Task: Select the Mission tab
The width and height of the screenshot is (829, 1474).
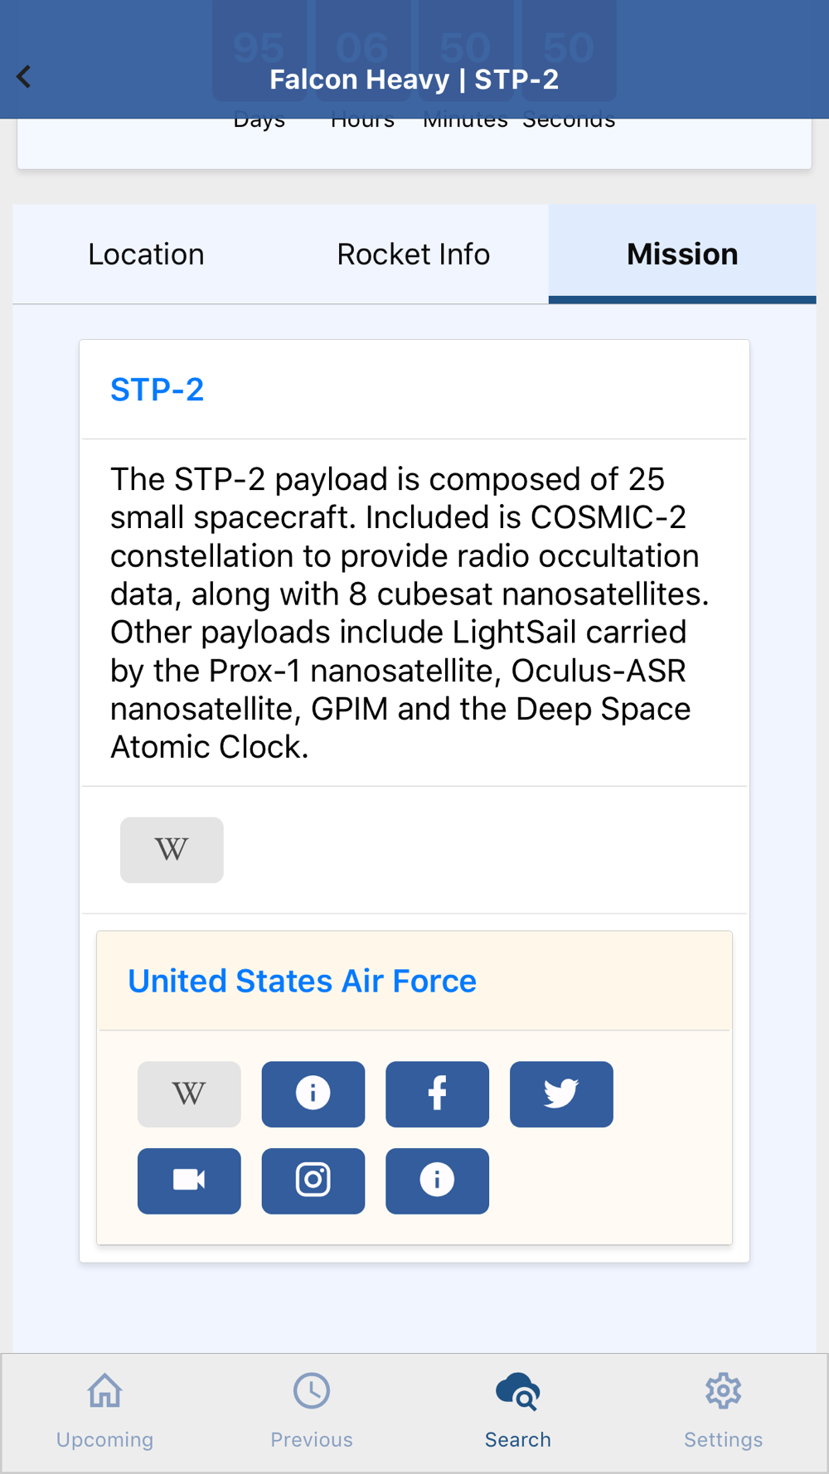Action: click(682, 255)
